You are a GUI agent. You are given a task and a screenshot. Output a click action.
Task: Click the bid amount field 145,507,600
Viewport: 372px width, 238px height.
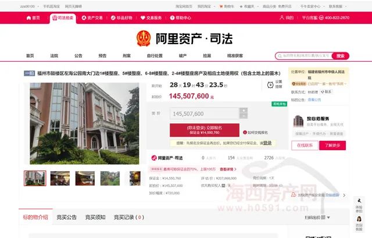pos(204,113)
